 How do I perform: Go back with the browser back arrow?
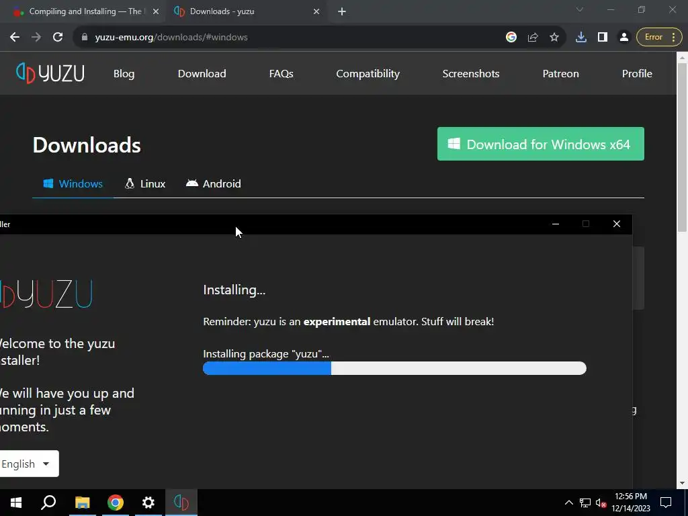point(15,38)
